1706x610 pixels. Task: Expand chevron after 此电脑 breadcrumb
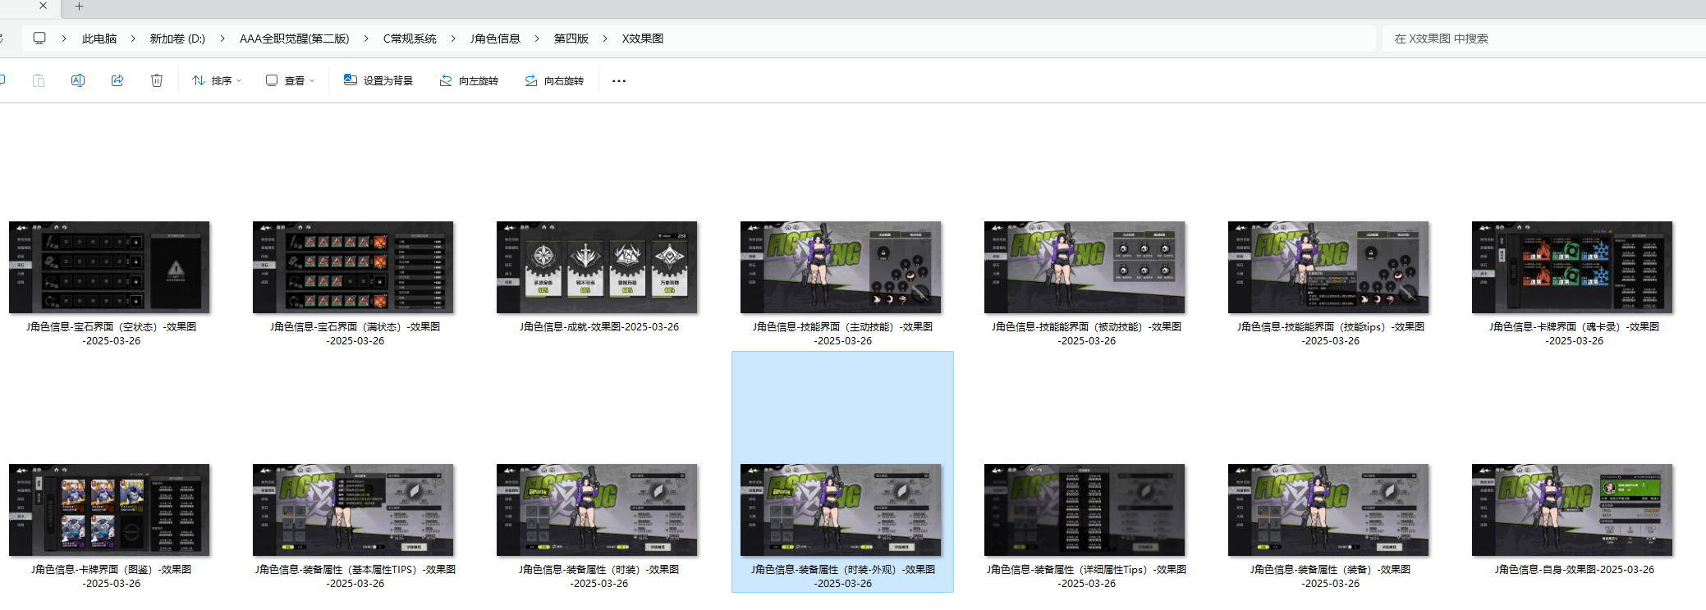tap(133, 39)
